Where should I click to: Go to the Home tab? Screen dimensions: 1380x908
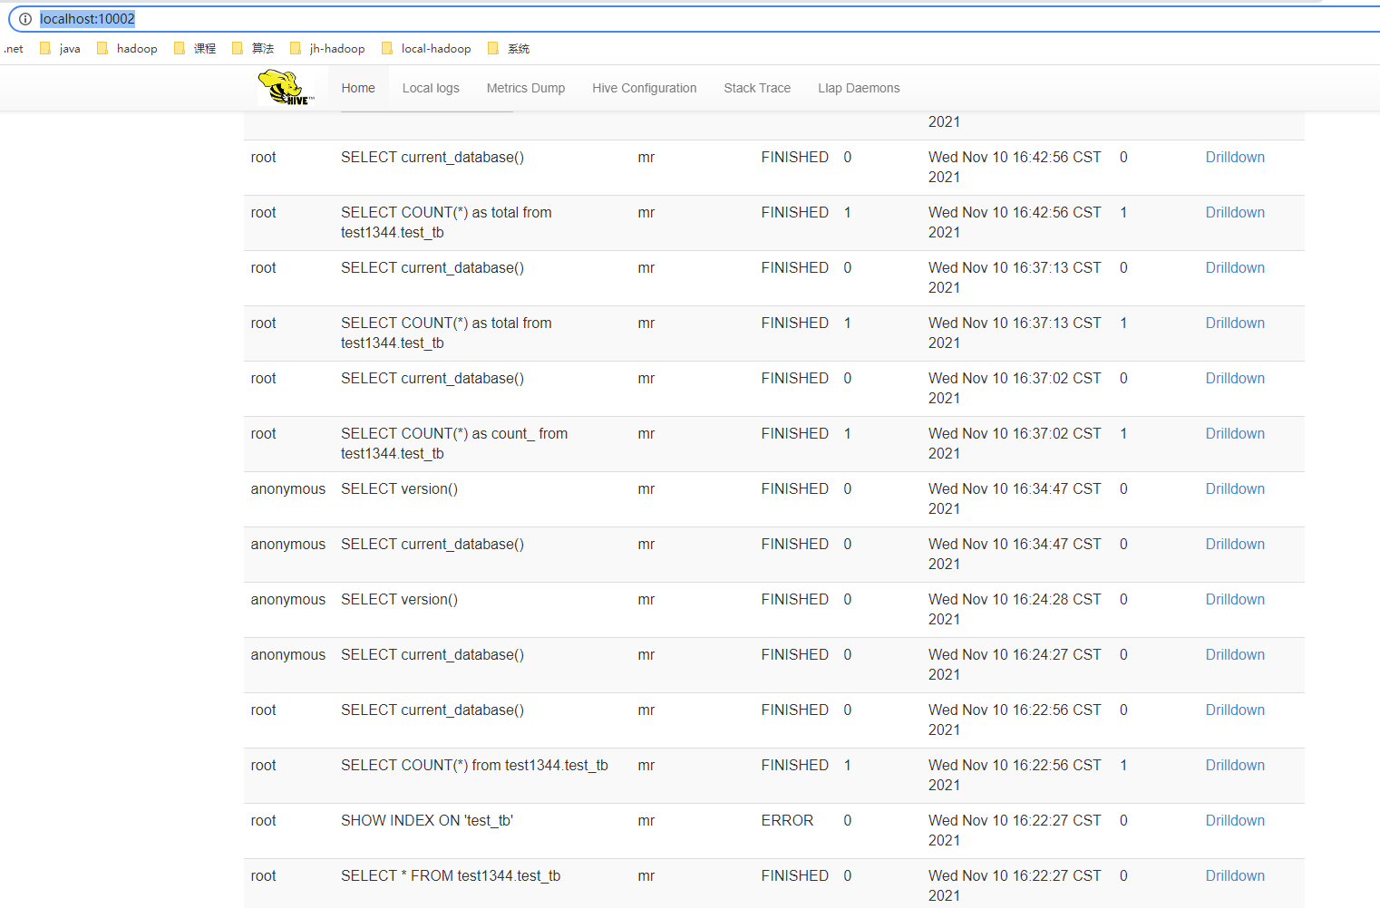click(x=358, y=88)
